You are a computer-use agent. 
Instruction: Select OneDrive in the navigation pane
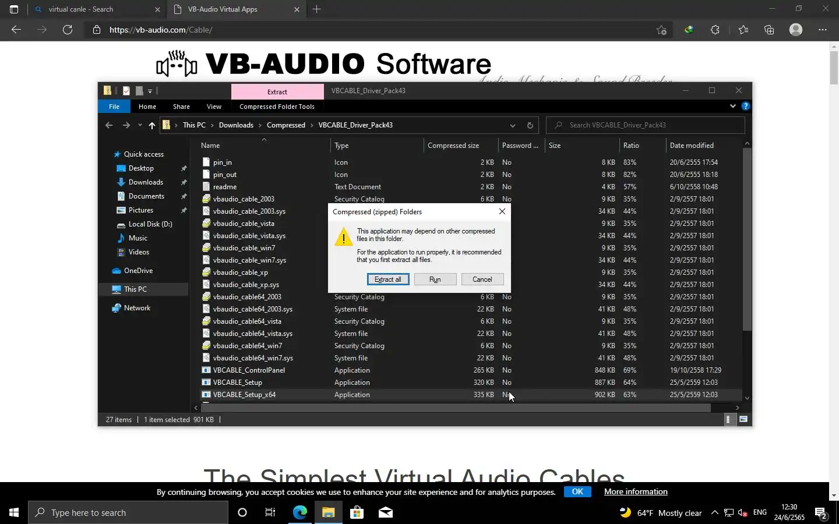pos(138,271)
